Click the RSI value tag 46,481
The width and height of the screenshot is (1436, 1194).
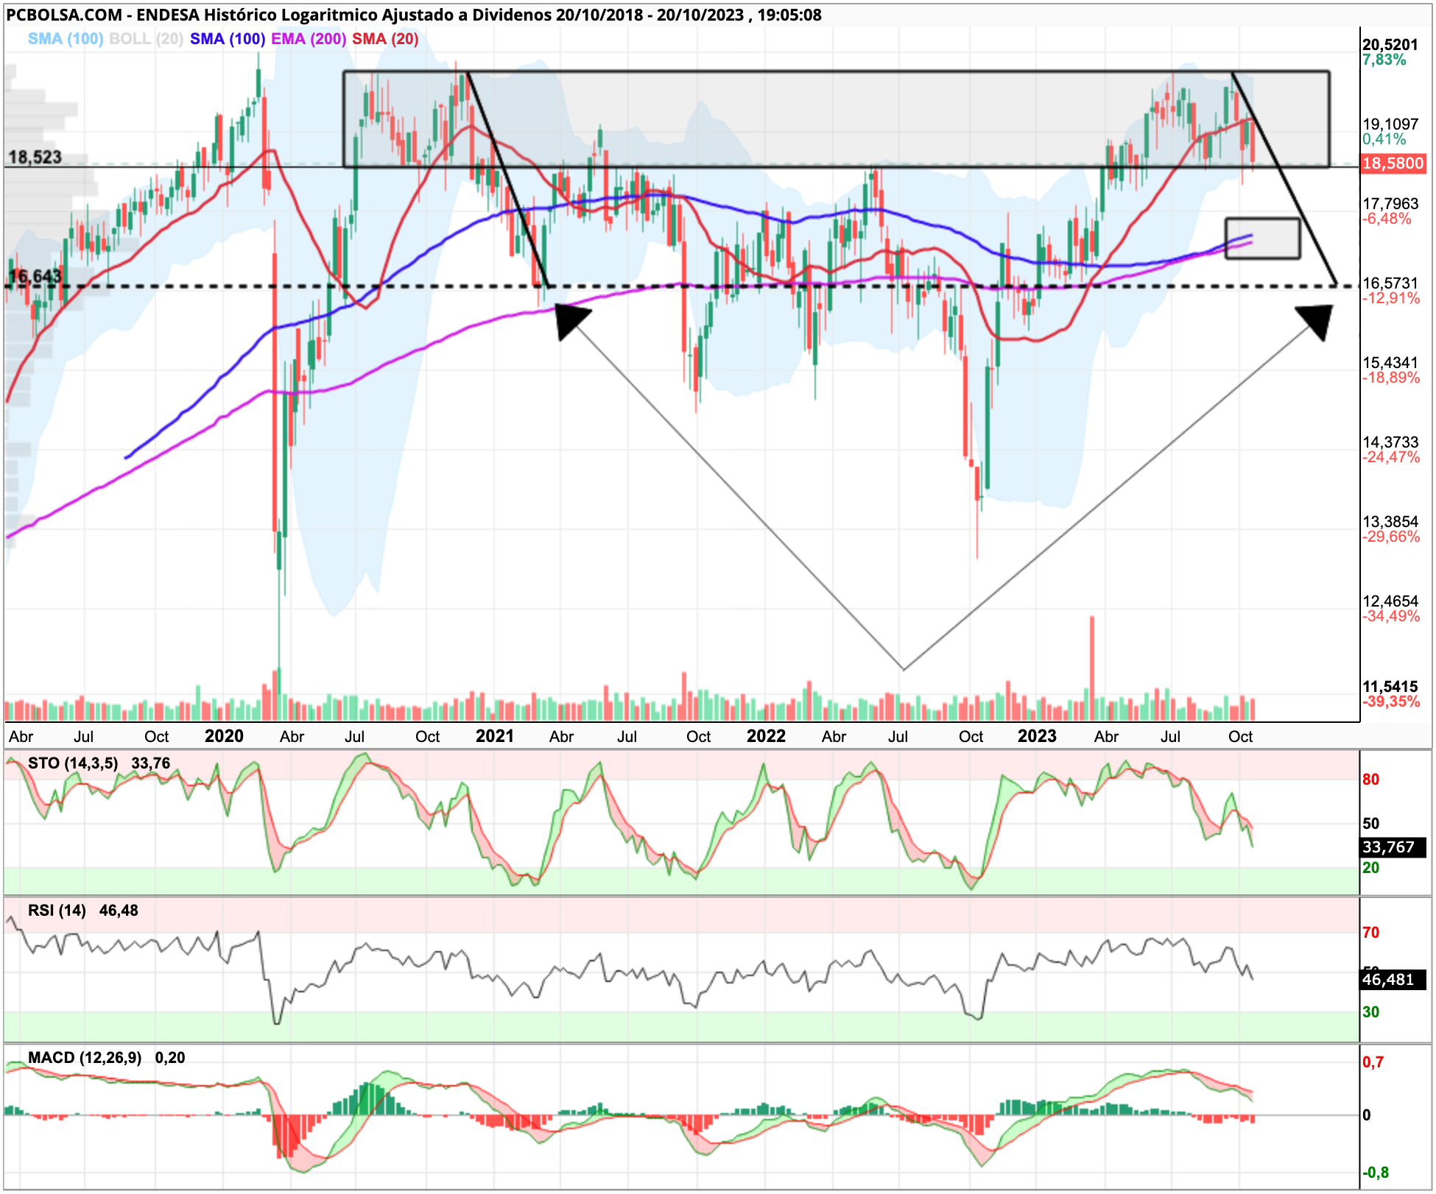1393,980
